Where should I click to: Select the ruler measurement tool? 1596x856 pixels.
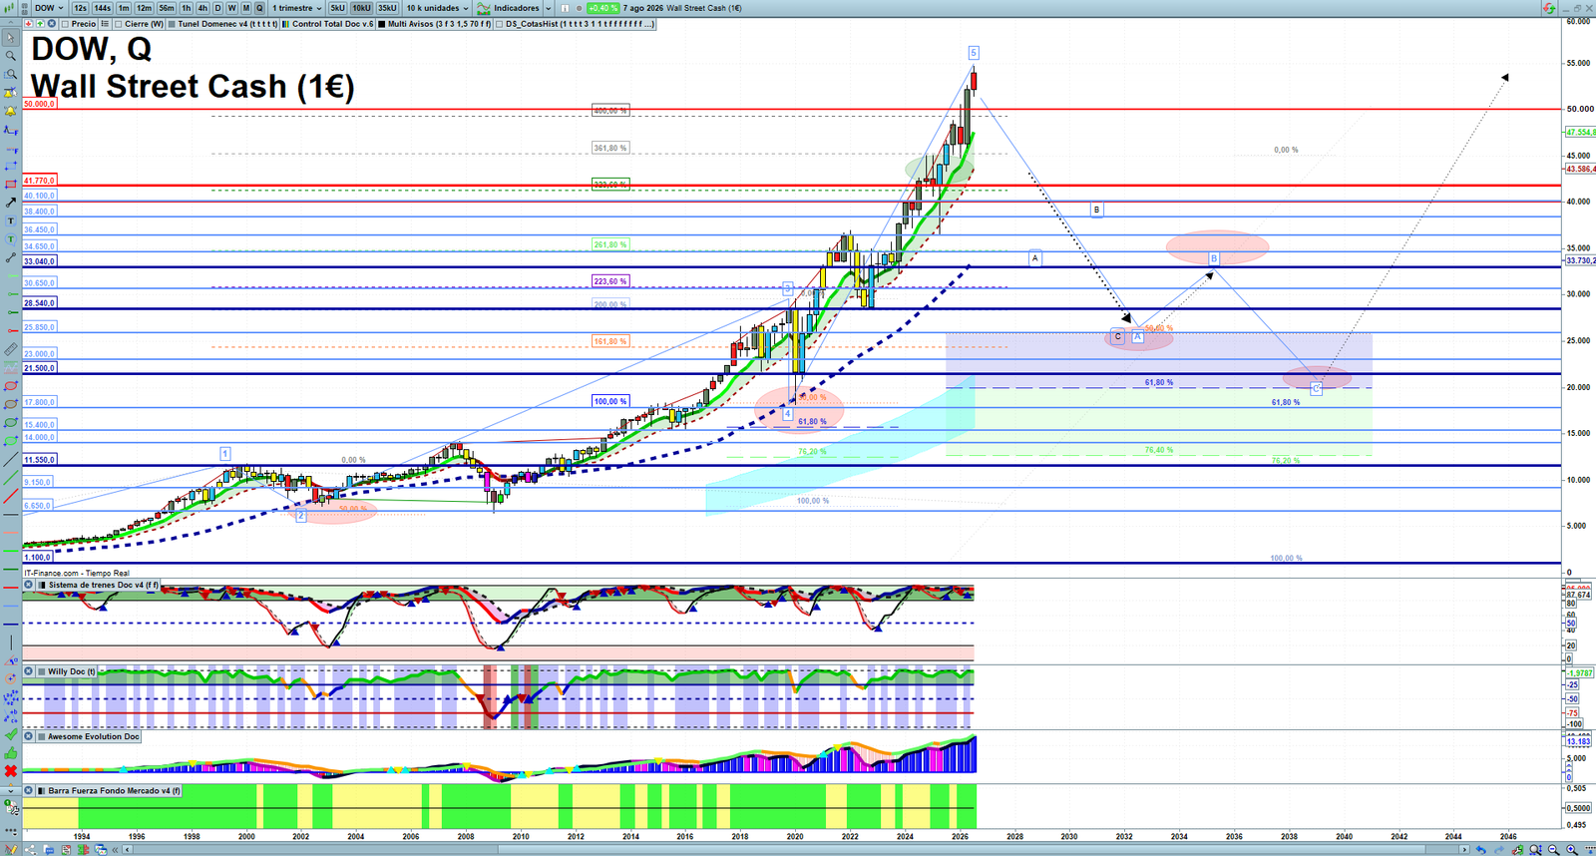tap(11, 350)
